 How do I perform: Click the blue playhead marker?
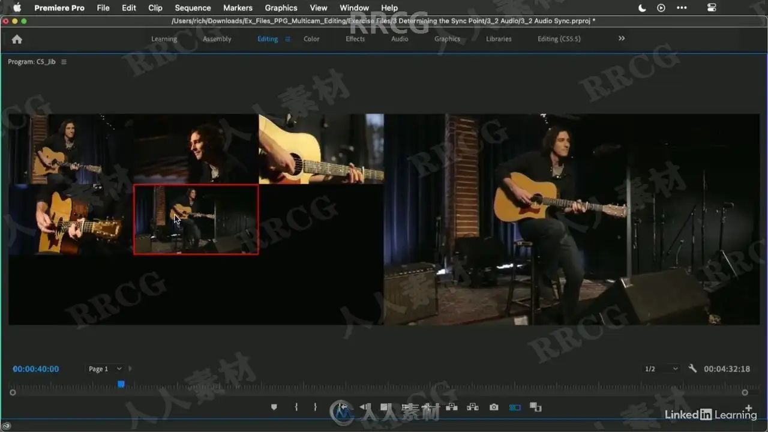pyautogui.click(x=121, y=384)
